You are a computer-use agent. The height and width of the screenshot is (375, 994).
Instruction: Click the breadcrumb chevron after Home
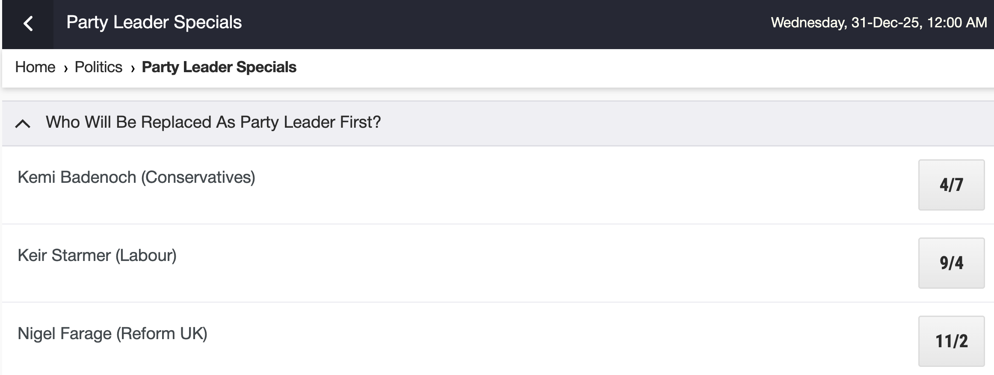(x=65, y=68)
